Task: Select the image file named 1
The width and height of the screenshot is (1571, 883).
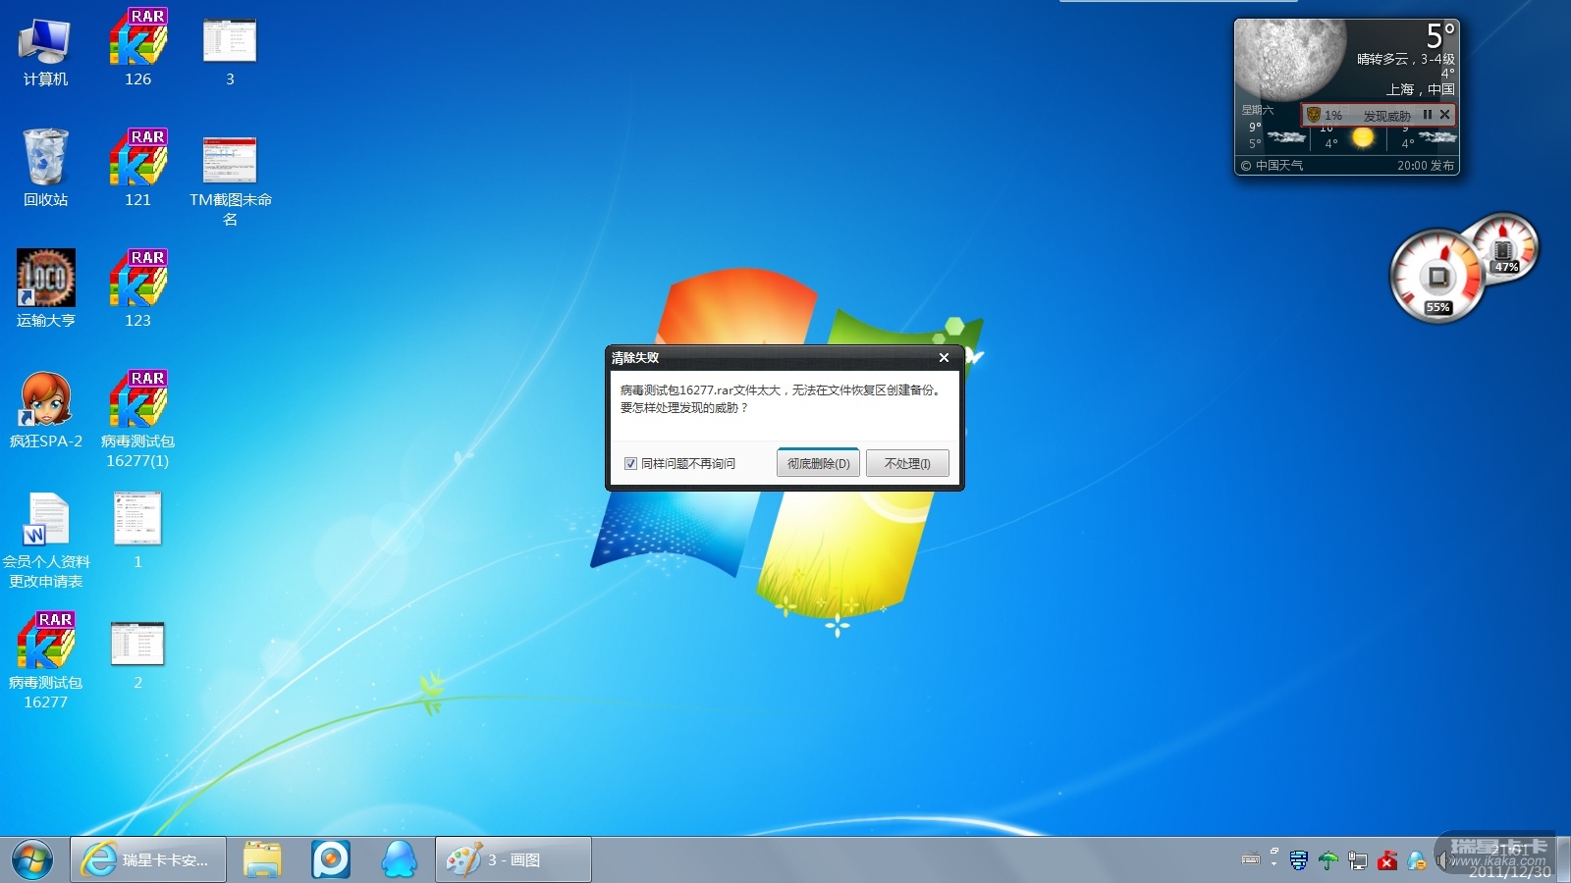Action: point(137,530)
